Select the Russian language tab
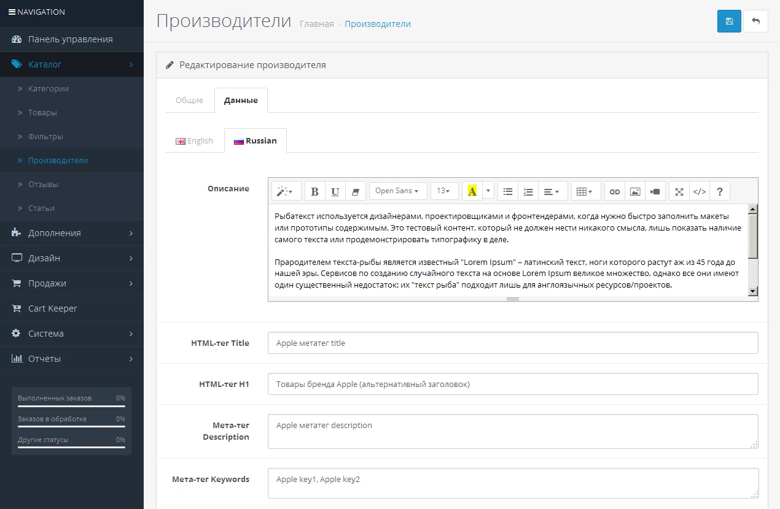 pyautogui.click(x=255, y=140)
